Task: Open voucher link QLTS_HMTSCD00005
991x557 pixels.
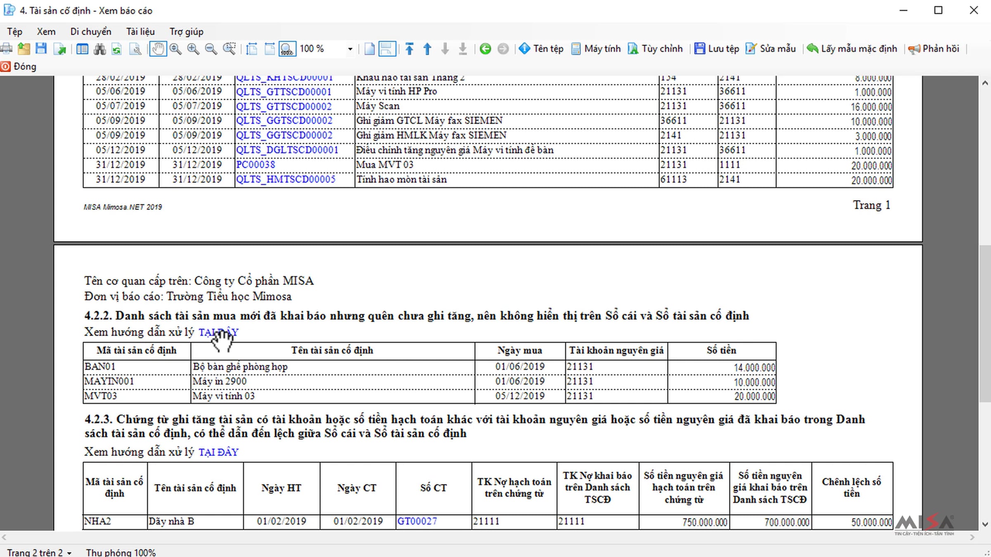Action: (286, 179)
